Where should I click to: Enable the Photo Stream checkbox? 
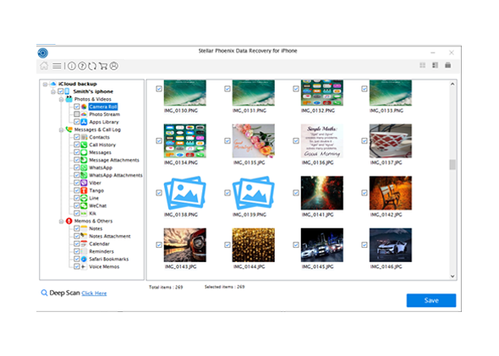point(77,114)
